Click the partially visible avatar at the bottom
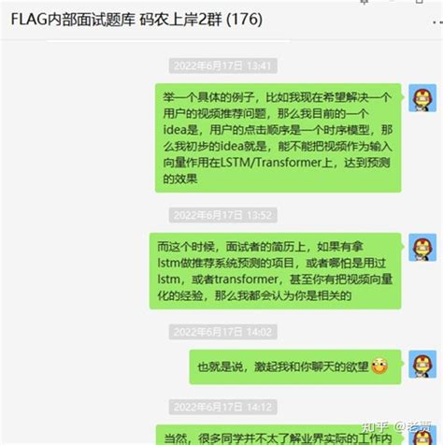 click(422, 436)
